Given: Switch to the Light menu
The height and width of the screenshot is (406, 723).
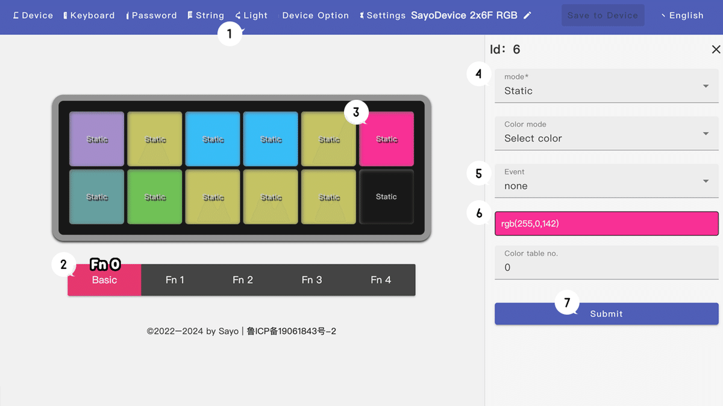Looking at the screenshot, I should pos(252,16).
